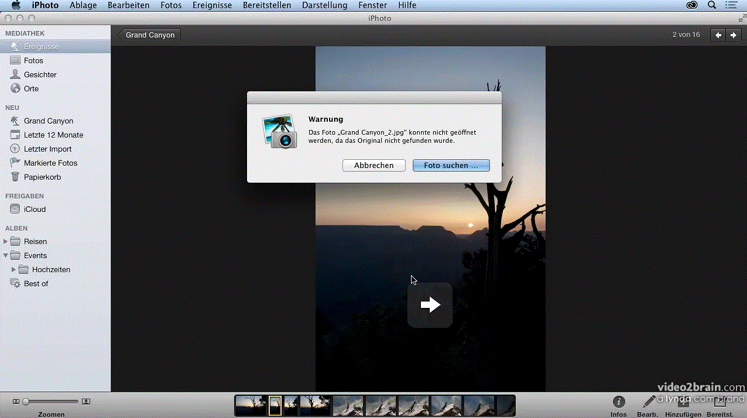The width and height of the screenshot is (747, 418).
Task: Click the Creative Cloud menu bar icon
Action: tap(693, 5)
